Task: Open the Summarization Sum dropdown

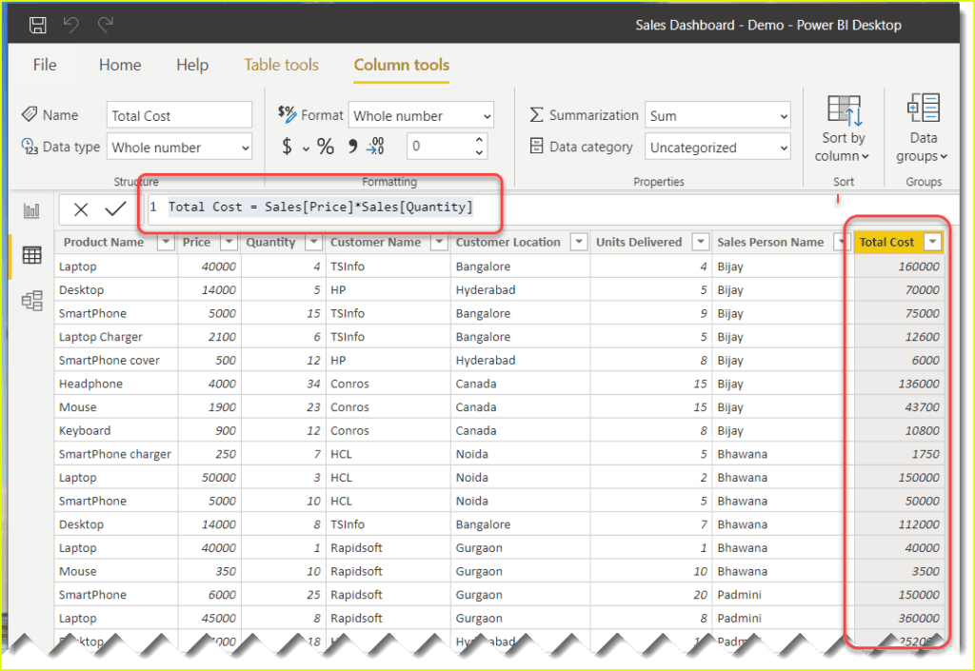Action: 718,116
